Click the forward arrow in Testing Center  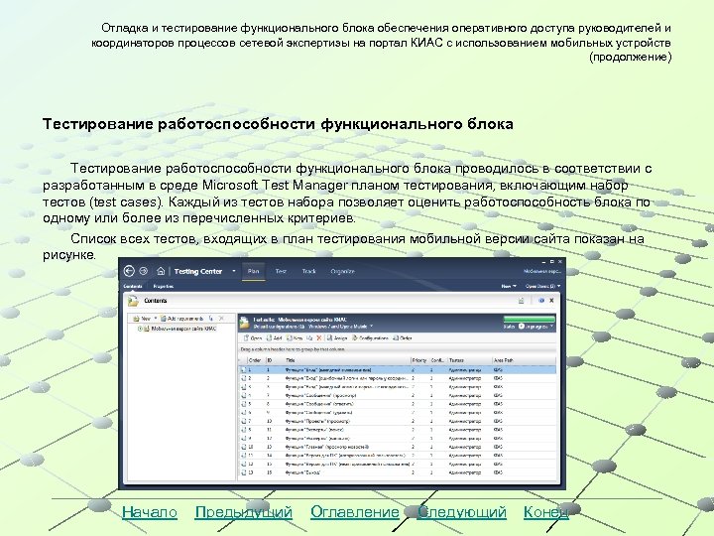pyautogui.click(x=144, y=271)
